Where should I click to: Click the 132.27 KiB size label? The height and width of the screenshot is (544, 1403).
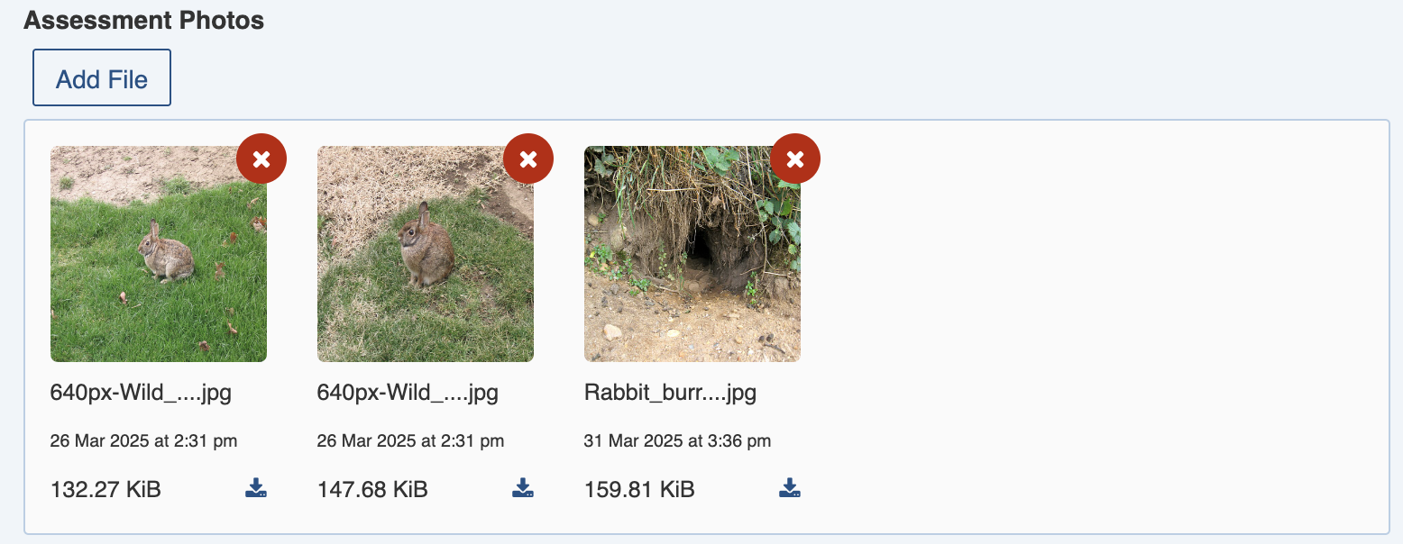105,490
